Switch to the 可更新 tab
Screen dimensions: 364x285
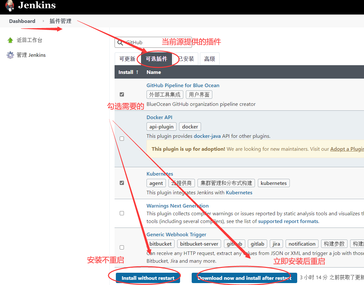click(x=127, y=59)
